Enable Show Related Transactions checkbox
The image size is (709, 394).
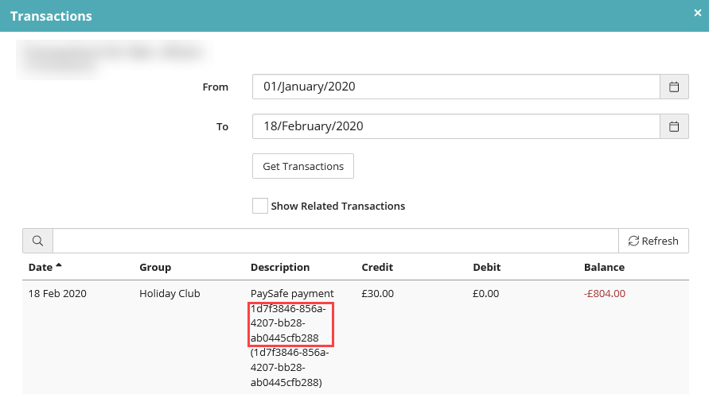click(260, 206)
